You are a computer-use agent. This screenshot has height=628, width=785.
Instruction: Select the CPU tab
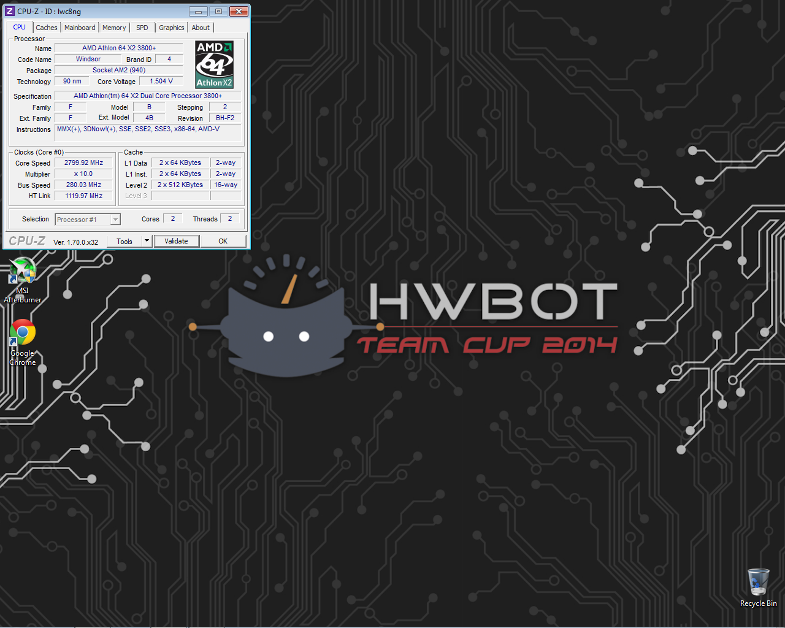pos(20,27)
